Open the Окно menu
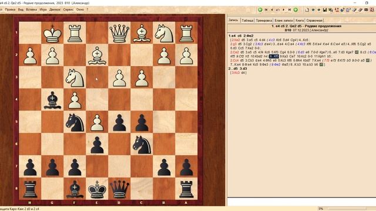This screenshot has height=211, width=376. pos(80,9)
